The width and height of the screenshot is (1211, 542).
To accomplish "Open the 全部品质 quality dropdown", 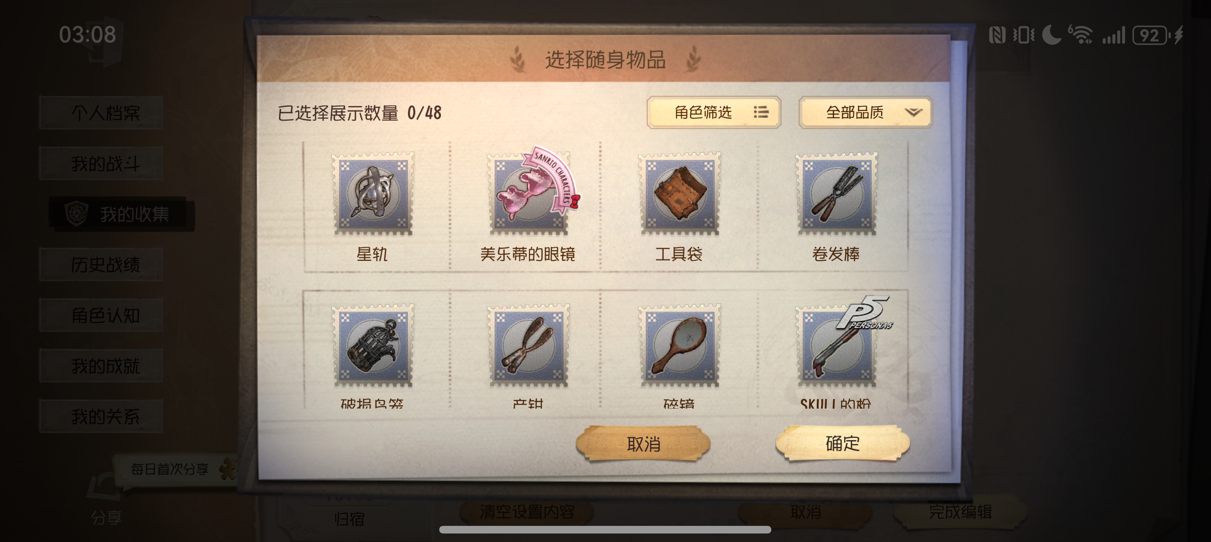I will coord(865,112).
